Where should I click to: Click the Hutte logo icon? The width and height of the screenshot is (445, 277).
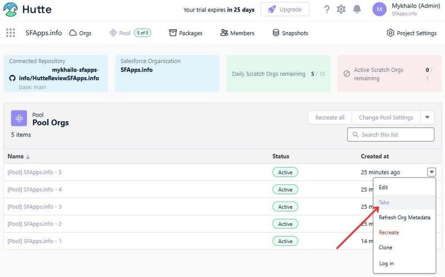(x=11, y=9)
